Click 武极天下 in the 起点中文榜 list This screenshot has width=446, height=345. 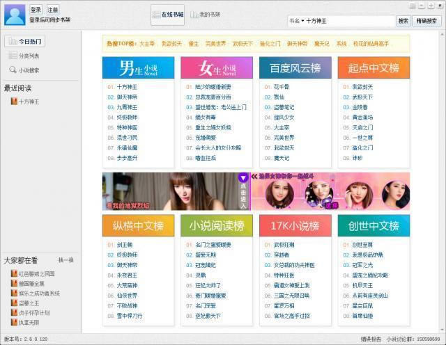point(362,97)
